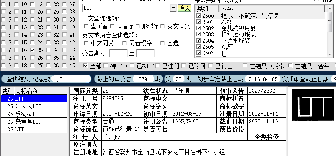336x156 pixels.
Task: Uncheck group 2500 不确定组别信息
Action: coord(199,16)
